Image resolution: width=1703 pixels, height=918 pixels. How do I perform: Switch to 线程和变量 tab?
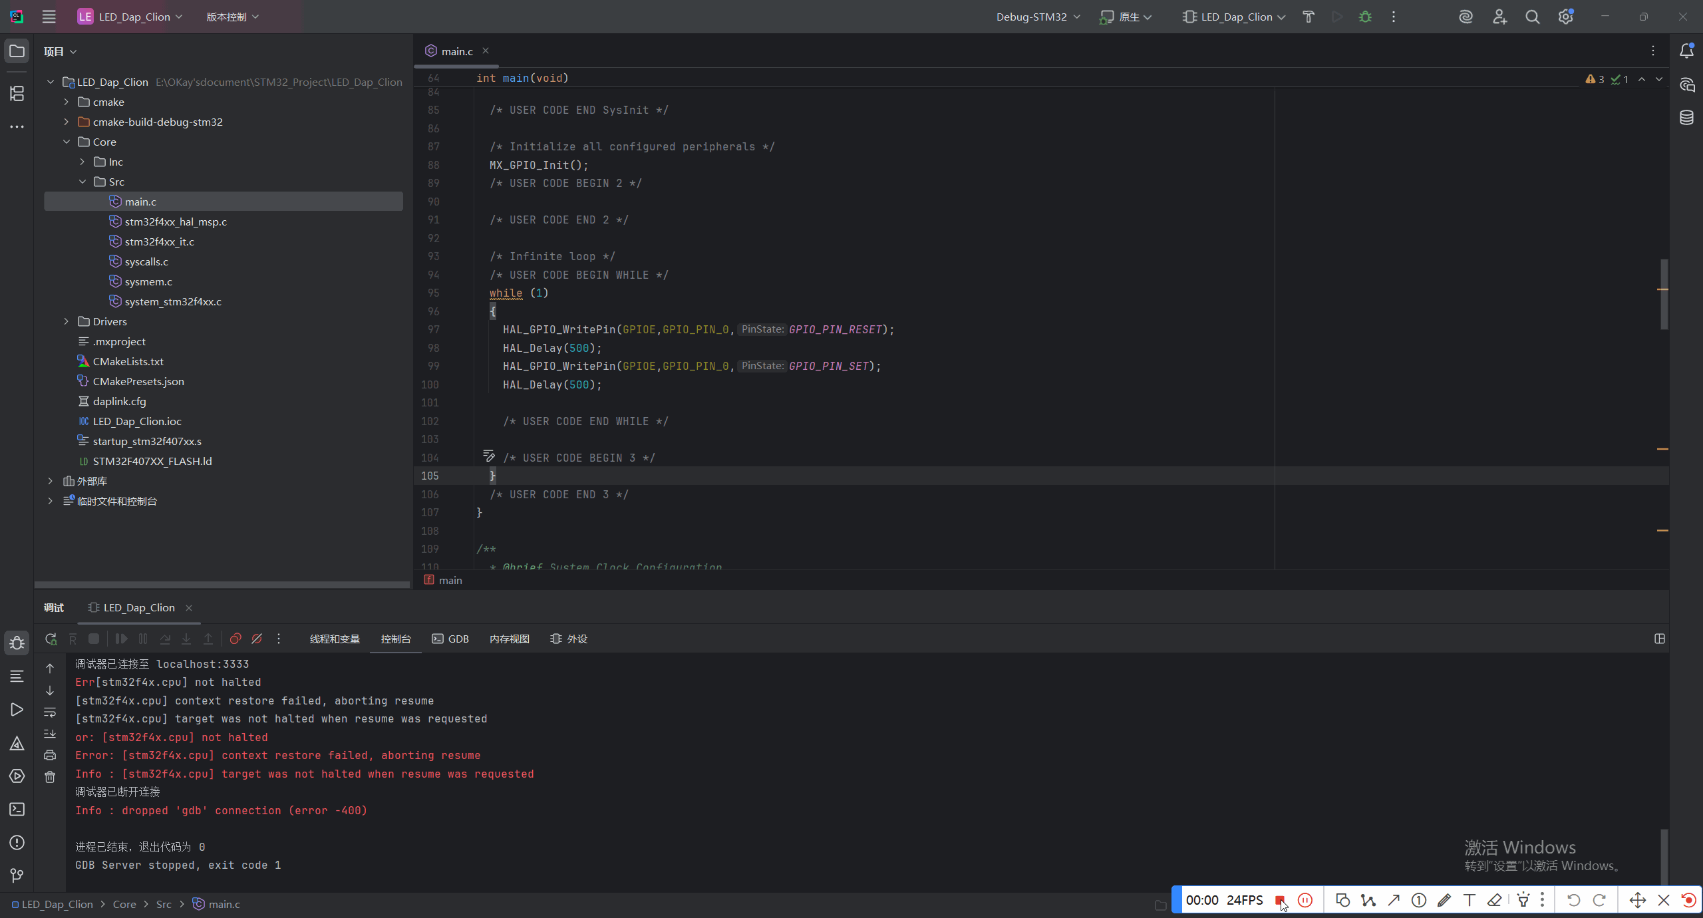point(335,639)
